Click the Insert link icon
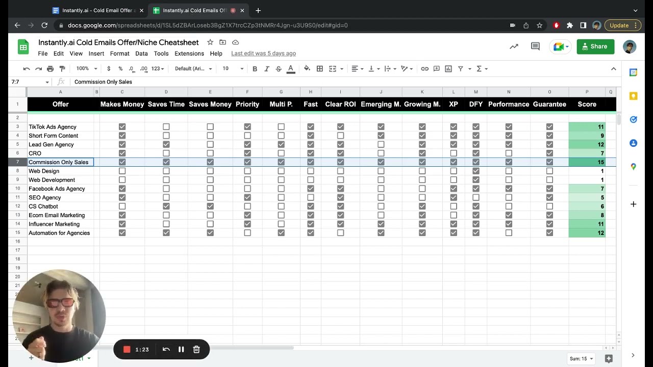Screen dimensions: 653x367 [424, 69]
